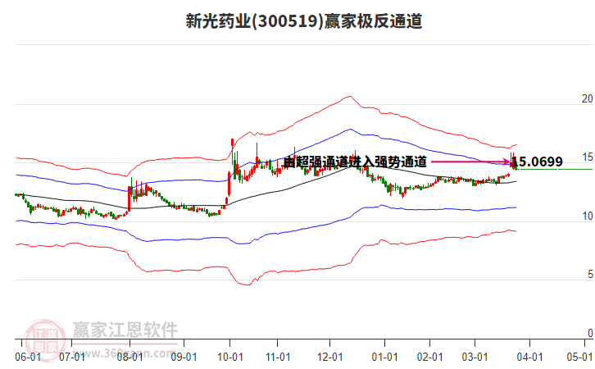Click the price axis value 10
Screen dimensions: 595x369
click(587, 216)
